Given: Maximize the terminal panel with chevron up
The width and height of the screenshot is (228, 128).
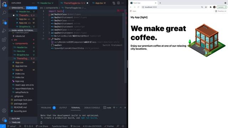Looking at the screenshot, I should 120,107.
